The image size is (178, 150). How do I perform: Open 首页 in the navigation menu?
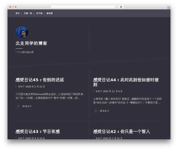(17, 13)
